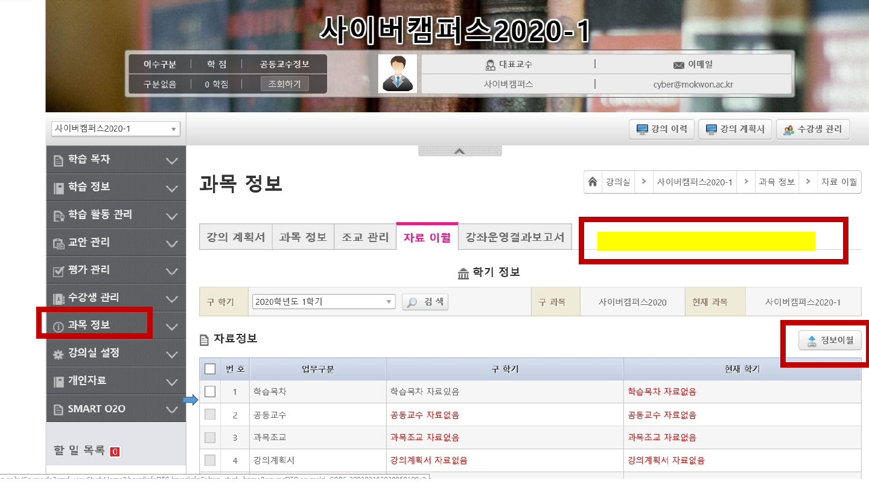Screen dimensions: 869x489
Task: Toggle the select-all checkbox in table header
Action: (x=210, y=369)
